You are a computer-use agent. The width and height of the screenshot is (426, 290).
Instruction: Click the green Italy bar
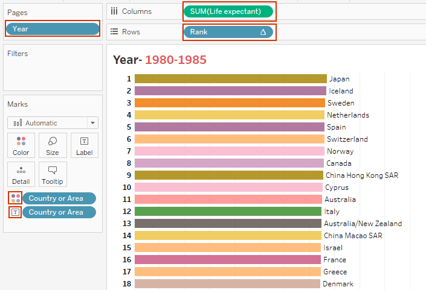point(228,212)
